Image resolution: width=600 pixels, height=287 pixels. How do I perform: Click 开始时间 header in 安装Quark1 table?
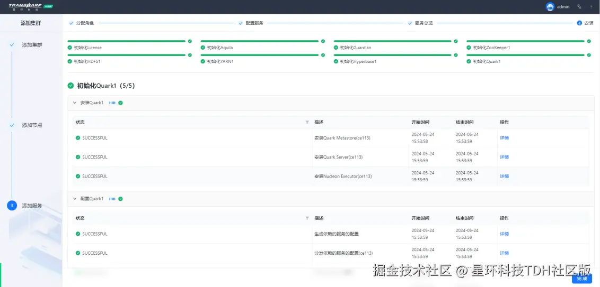tap(420, 122)
